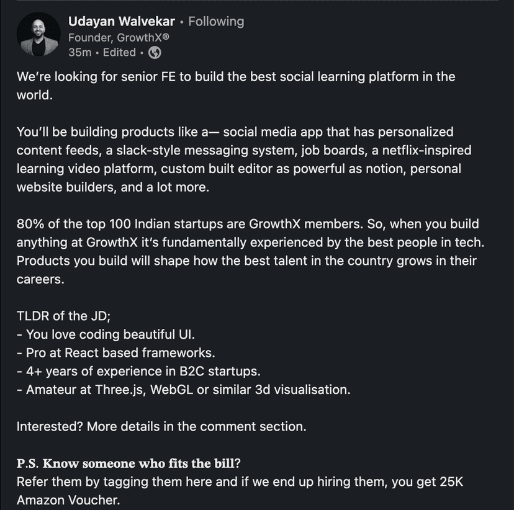514x510 pixels.
Task: Open Udayan Walvekar's profile photo
Action: (38, 35)
